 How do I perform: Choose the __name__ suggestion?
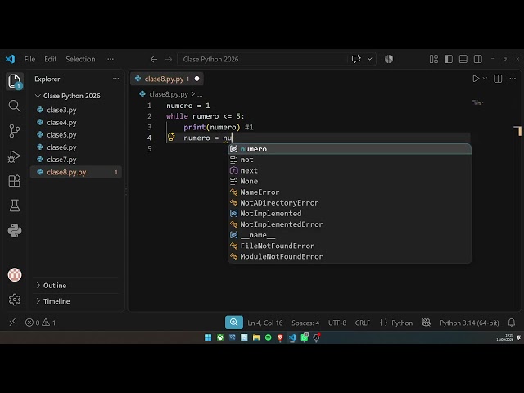click(x=350, y=235)
